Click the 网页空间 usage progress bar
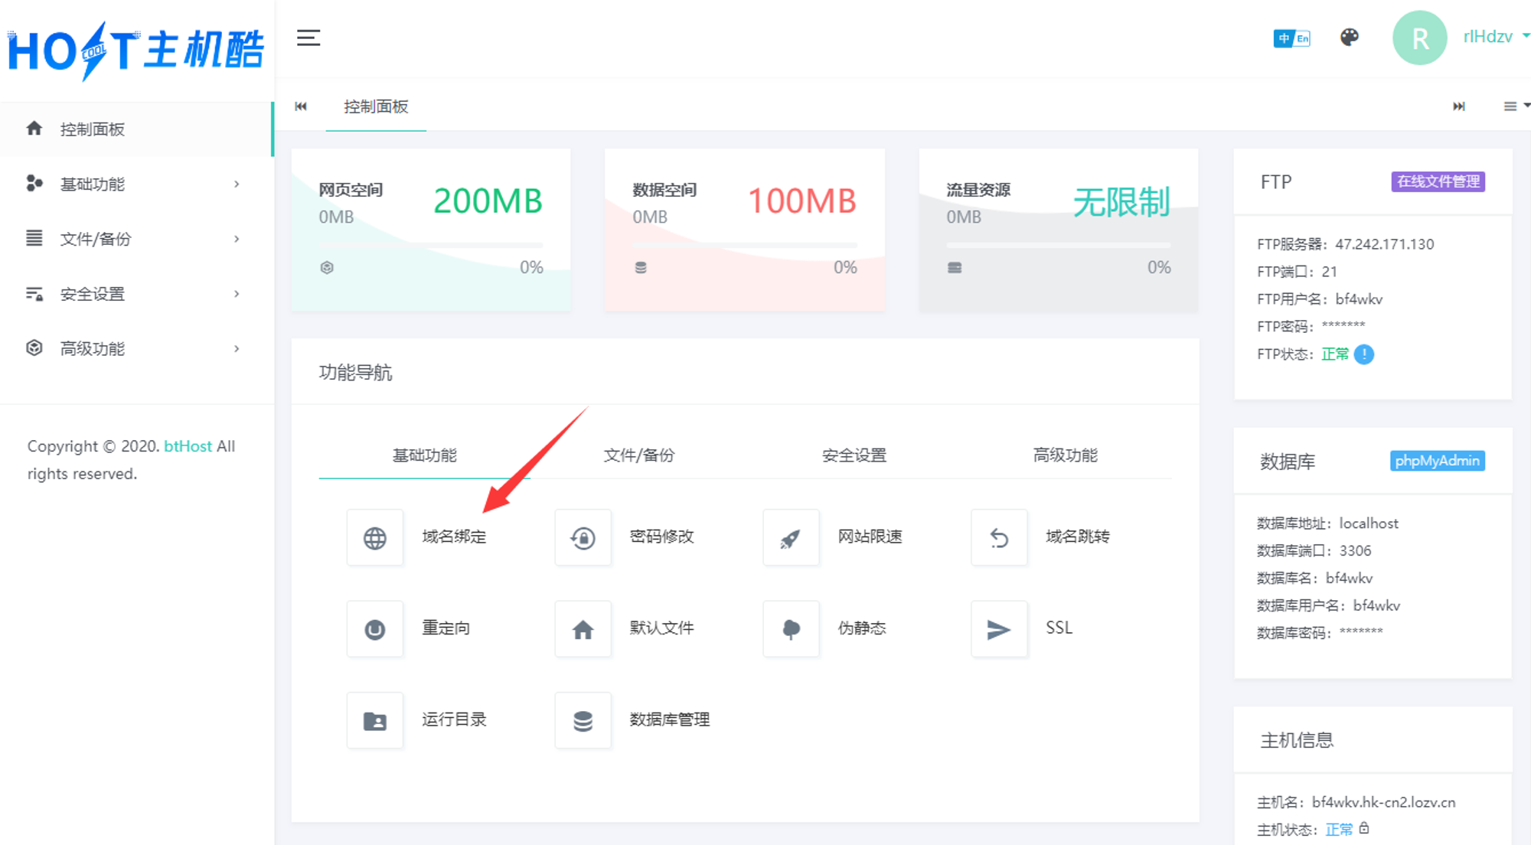The width and height of the screenshot is (1531, 845). coord(431,245)
